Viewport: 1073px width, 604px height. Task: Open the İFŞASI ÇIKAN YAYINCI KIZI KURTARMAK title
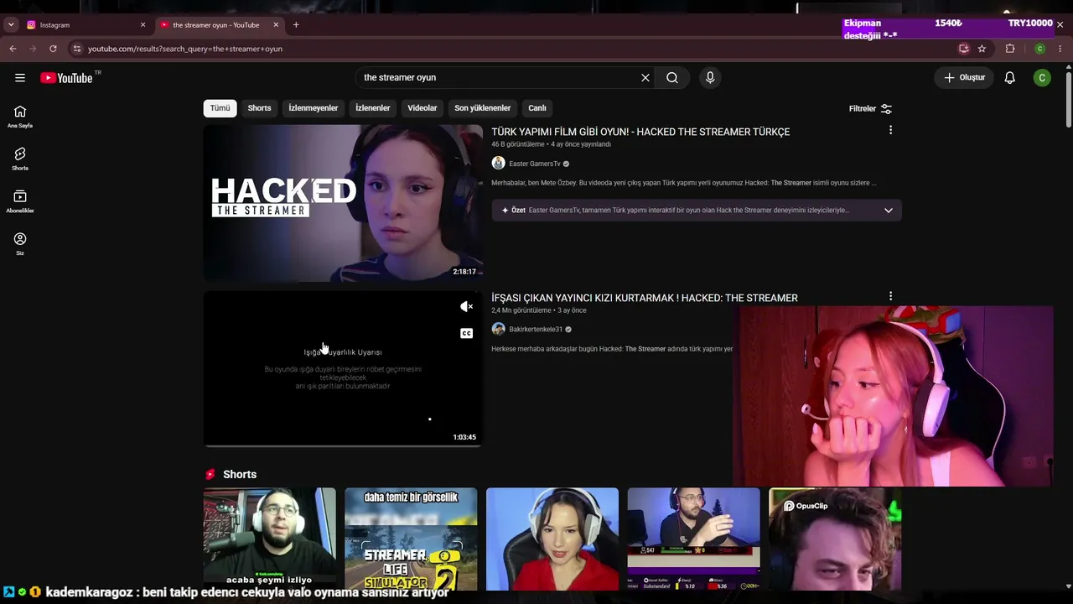645,298
